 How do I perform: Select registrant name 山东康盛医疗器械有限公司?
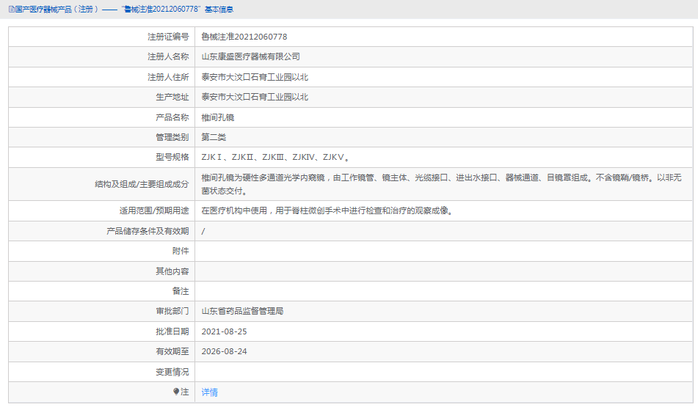click(x=250, y=57)
